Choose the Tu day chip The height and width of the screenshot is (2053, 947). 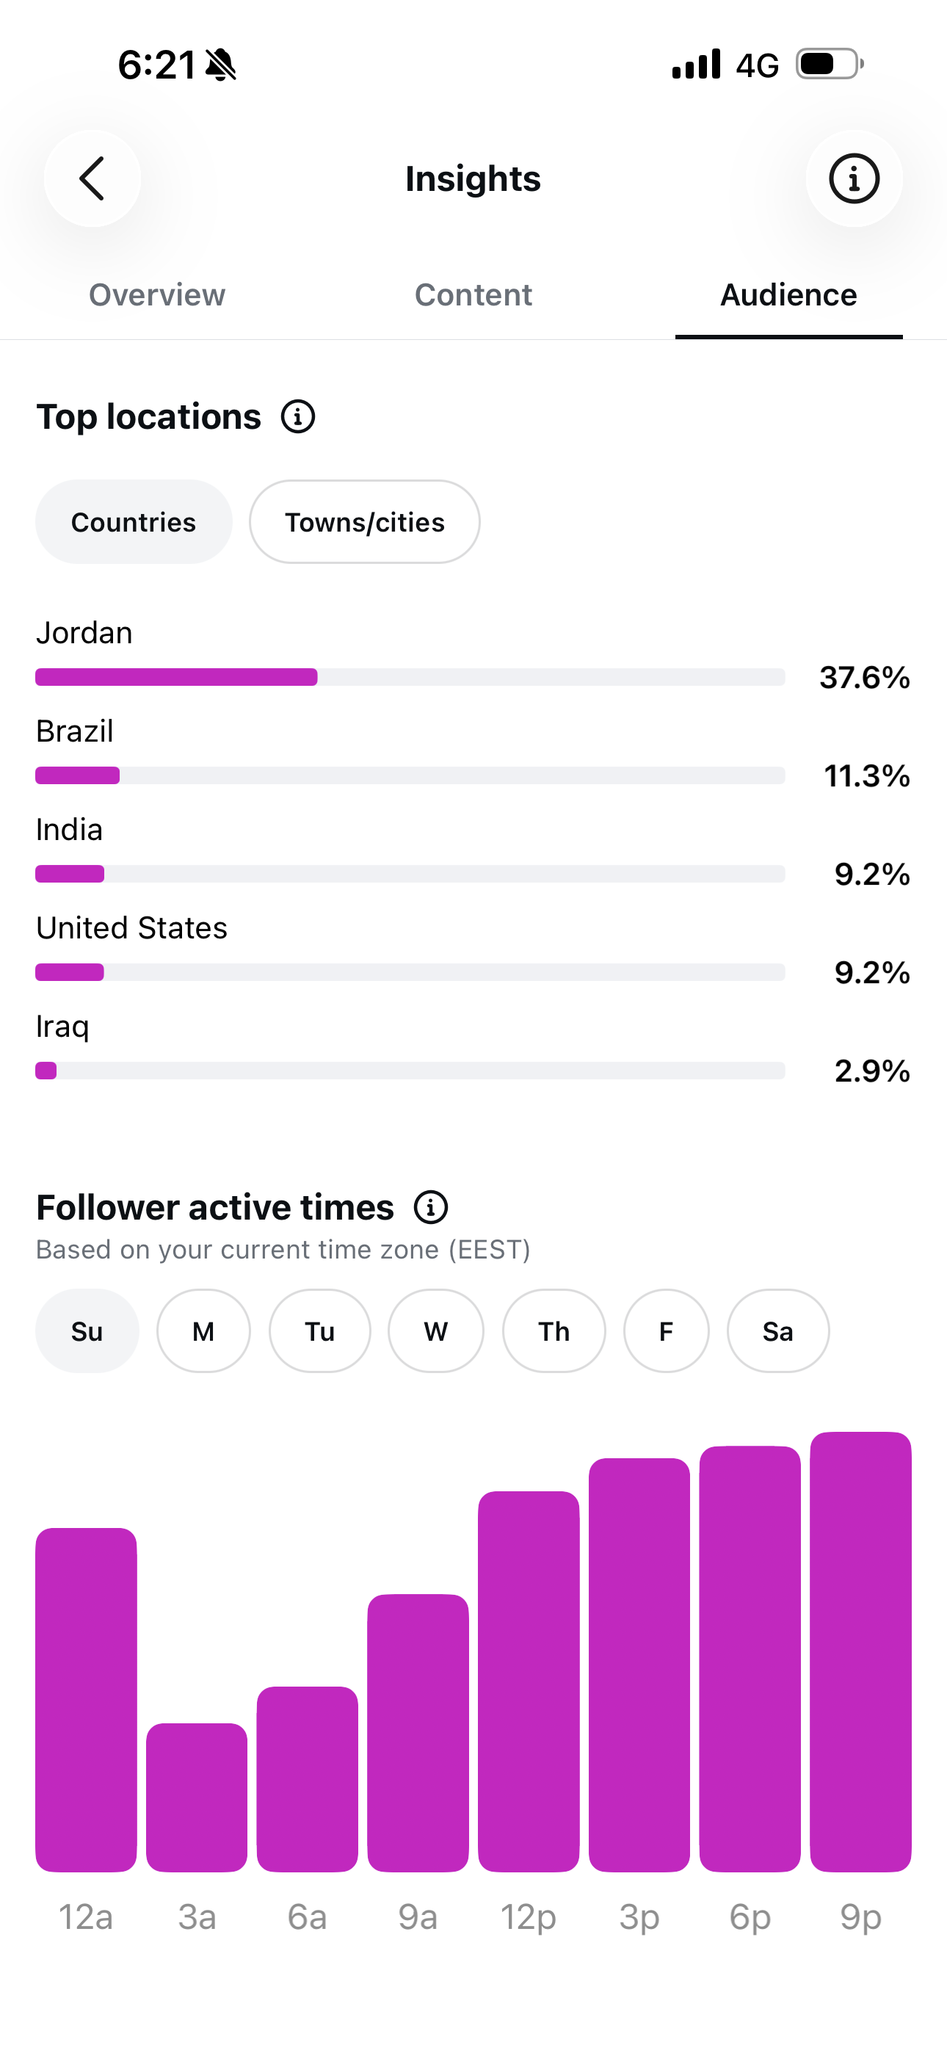(319, 1331)
